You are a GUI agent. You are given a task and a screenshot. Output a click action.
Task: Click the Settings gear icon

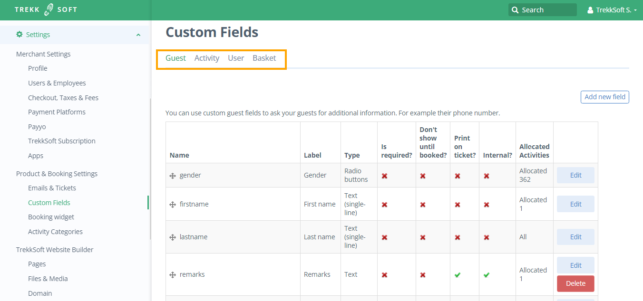(x=19, y=34)
